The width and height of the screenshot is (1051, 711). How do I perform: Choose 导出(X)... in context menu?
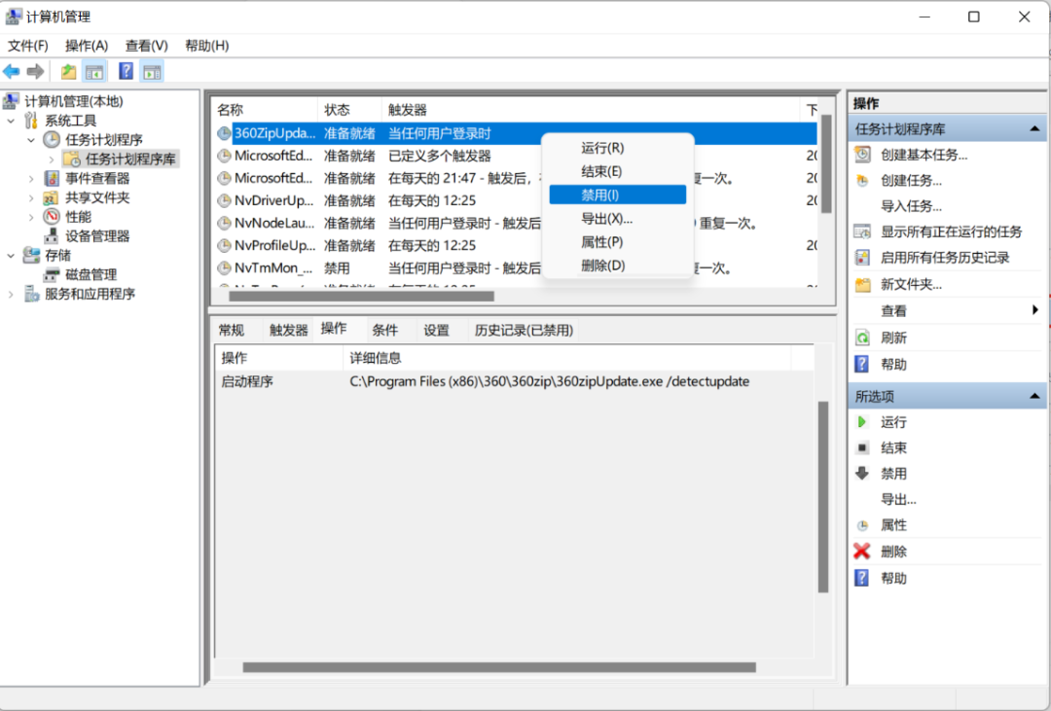617,219
